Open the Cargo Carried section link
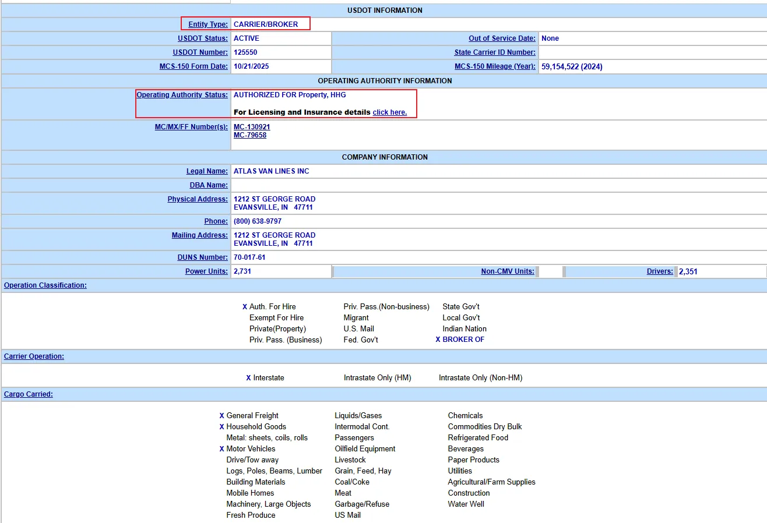Screen dimensions: 767x523 pyautogui.click(x=29, y=394)
